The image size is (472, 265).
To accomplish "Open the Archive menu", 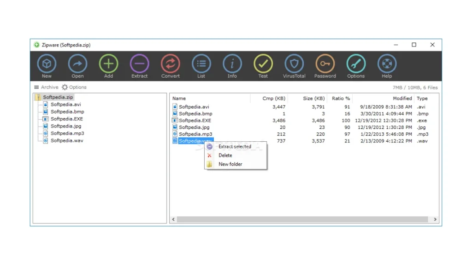I will point(46,87).
